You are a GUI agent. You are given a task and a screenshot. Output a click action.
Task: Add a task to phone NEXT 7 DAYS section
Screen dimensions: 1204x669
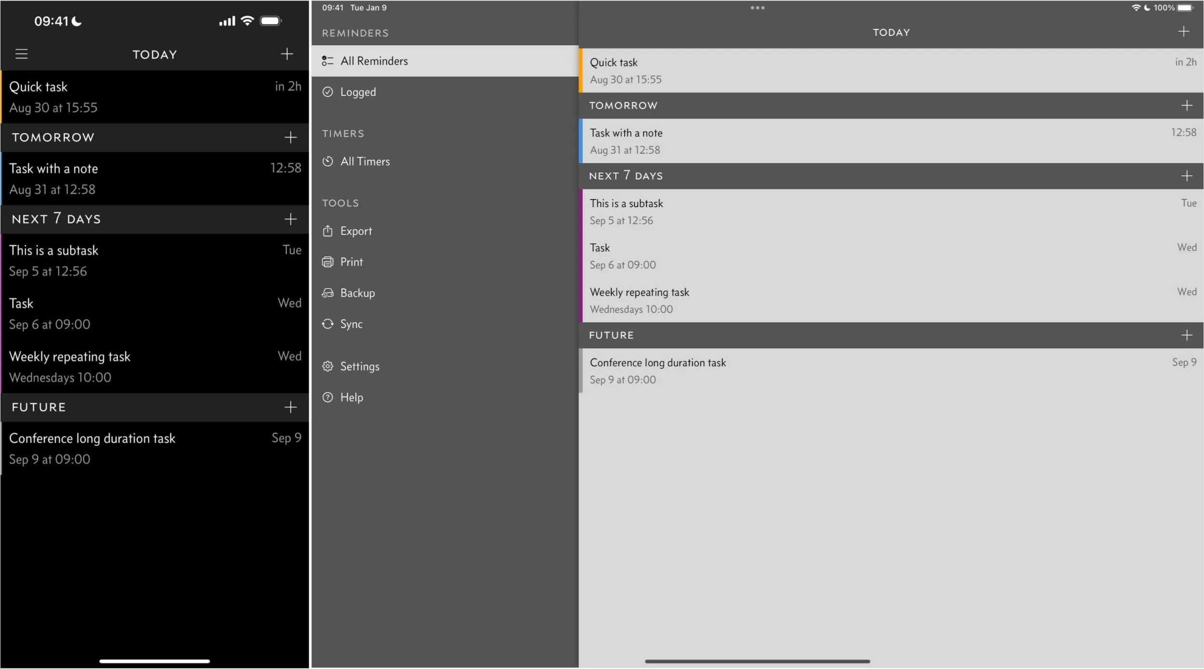point(290,220)
